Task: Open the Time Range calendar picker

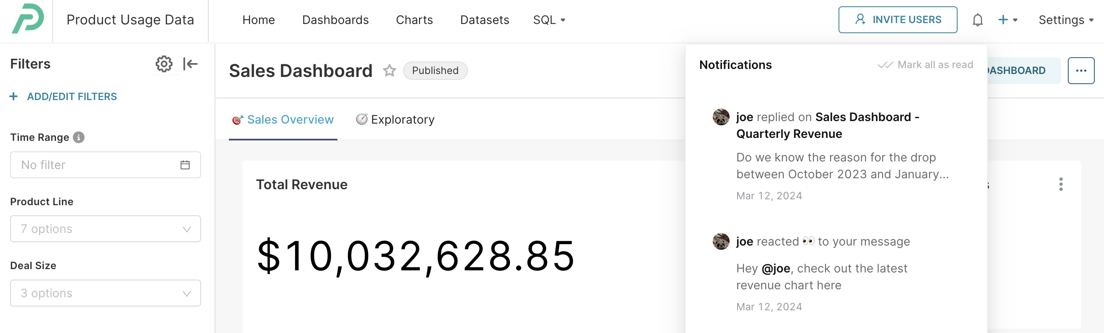Action: click(185, 165)
